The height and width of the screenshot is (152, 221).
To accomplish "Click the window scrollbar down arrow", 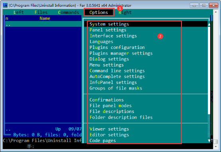I will pos(216,146).
